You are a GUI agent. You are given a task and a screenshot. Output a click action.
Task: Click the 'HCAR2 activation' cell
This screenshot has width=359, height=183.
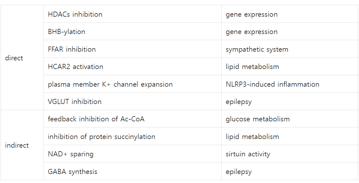pos(76,67)
